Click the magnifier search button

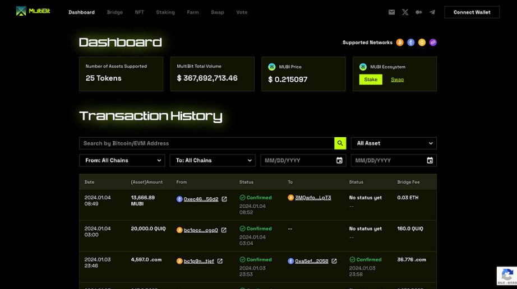340,143
